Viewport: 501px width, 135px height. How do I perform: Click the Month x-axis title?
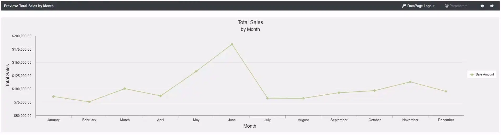point(250,126)
